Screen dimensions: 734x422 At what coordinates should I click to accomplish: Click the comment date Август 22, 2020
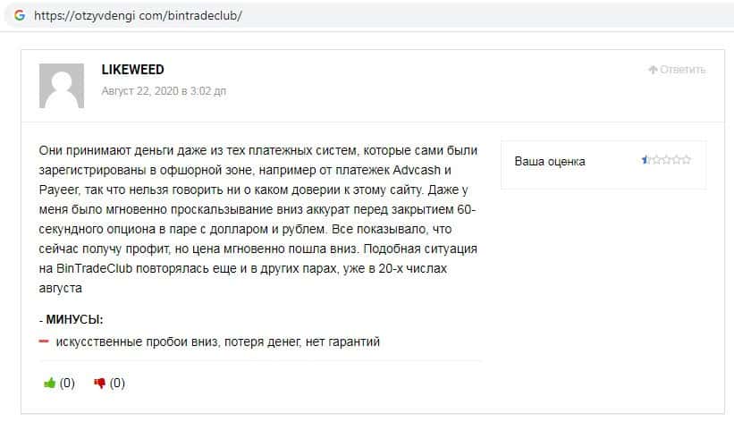point(164,91)
